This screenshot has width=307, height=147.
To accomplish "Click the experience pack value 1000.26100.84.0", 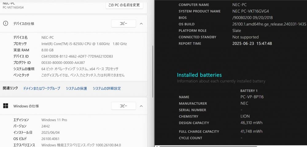I will click(81, 145).
